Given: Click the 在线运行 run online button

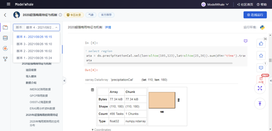Looking at the screenshot, I should tap(255, 15).
